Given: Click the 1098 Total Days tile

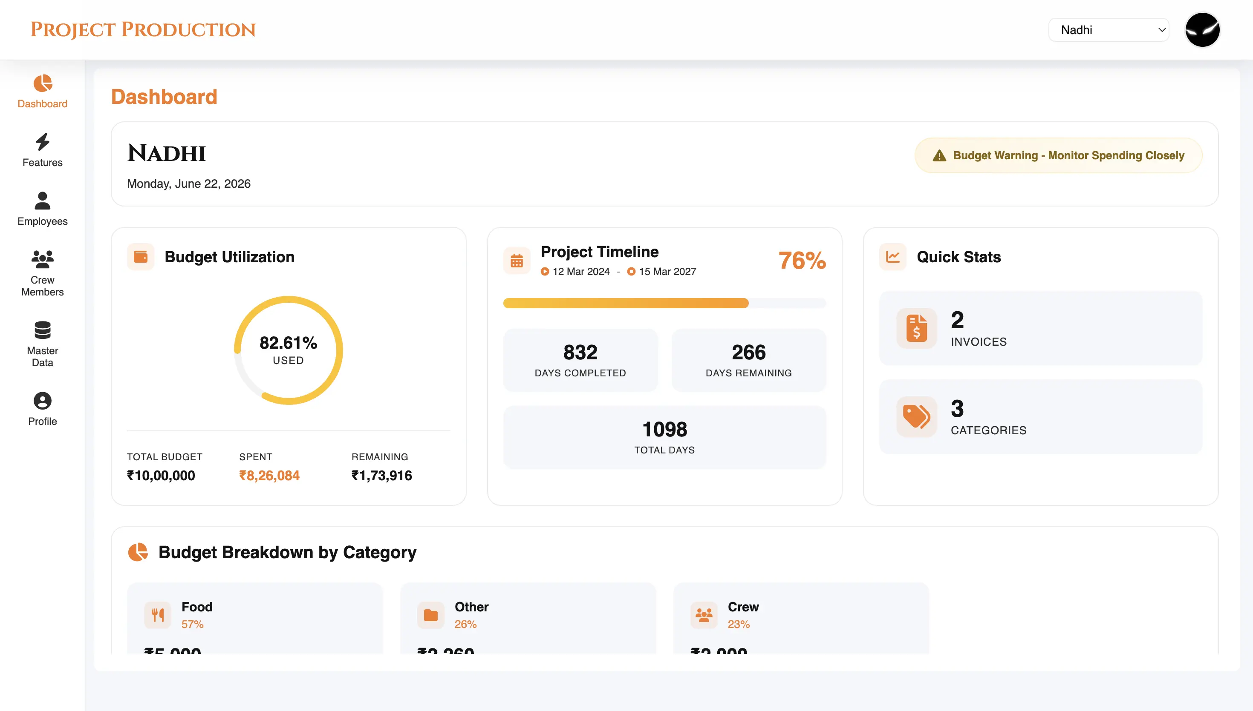Looking at the screenshot, I should click(664, 438).
